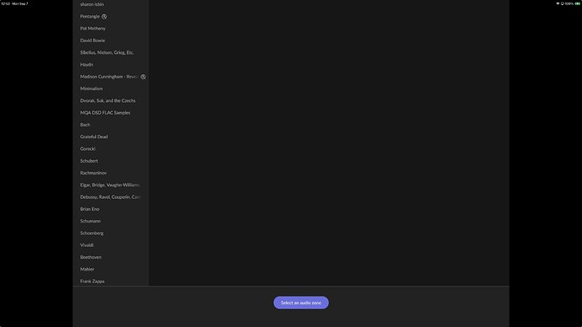The image size is (582, 327).
Task: Open the Madison Cunningham playlist
Action: coord(109,77)
